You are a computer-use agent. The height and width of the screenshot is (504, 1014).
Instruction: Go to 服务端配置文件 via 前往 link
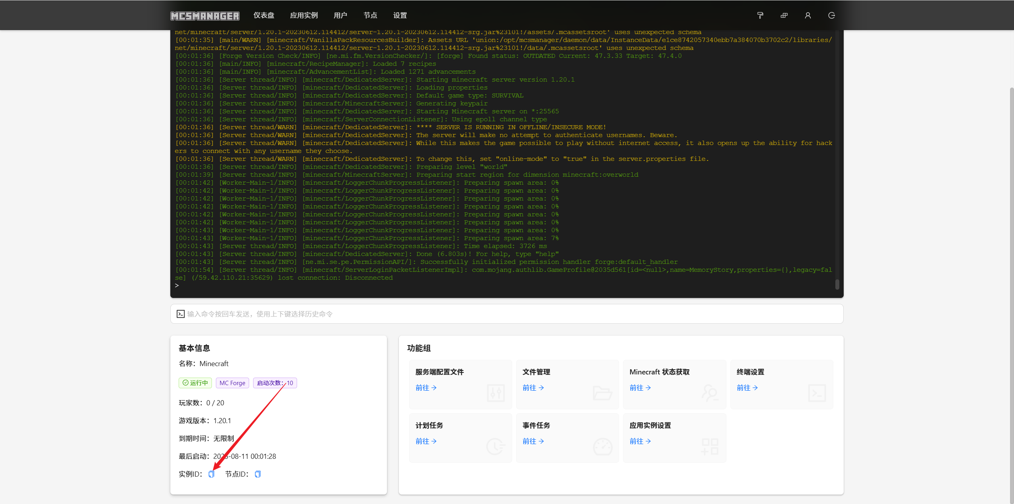coord(426,388)
